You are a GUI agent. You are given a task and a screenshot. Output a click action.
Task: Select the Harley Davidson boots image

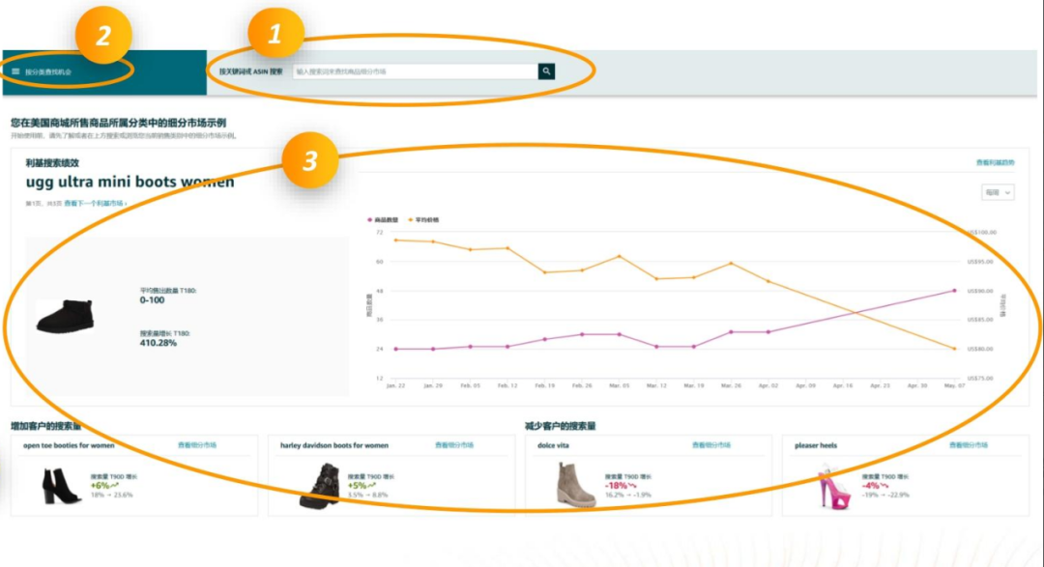(319, 486)
